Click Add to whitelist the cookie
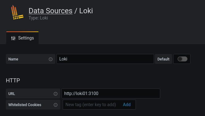This screenshot has height=116, width=205. (x=127, y=105)
